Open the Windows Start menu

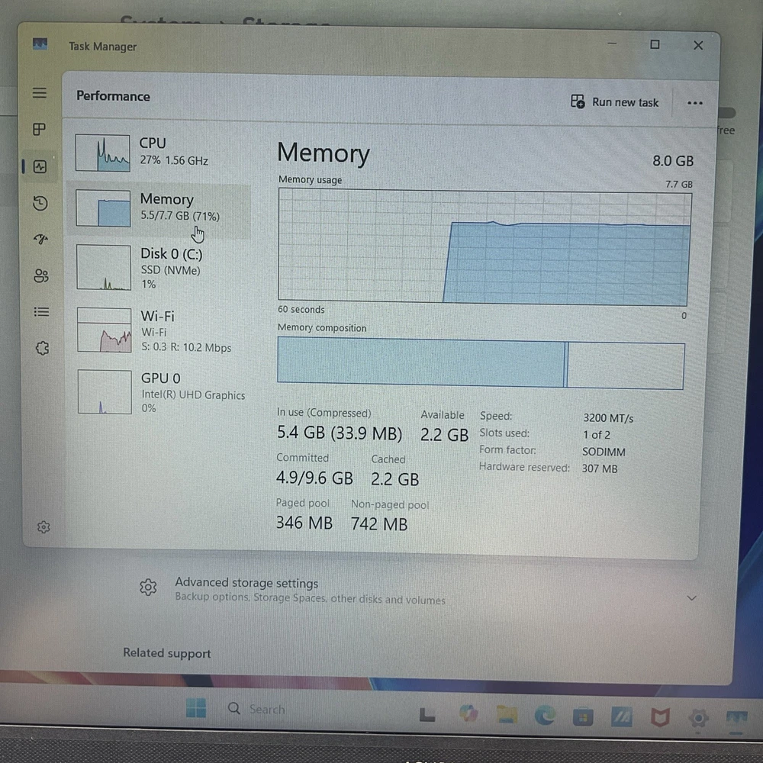[196, 708]
